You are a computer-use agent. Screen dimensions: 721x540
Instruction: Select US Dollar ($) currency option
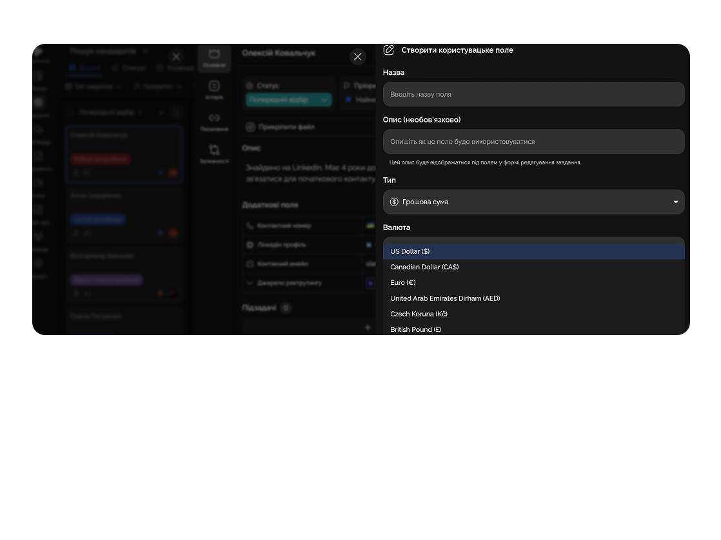pos(533,251)
